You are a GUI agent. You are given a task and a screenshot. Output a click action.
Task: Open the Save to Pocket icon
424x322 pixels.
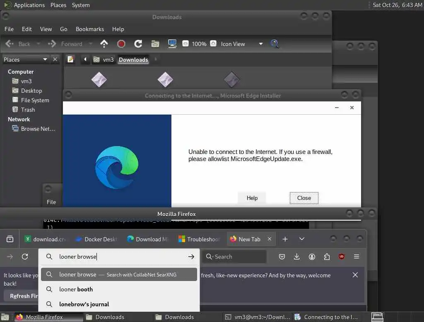[x=282, y=257]
